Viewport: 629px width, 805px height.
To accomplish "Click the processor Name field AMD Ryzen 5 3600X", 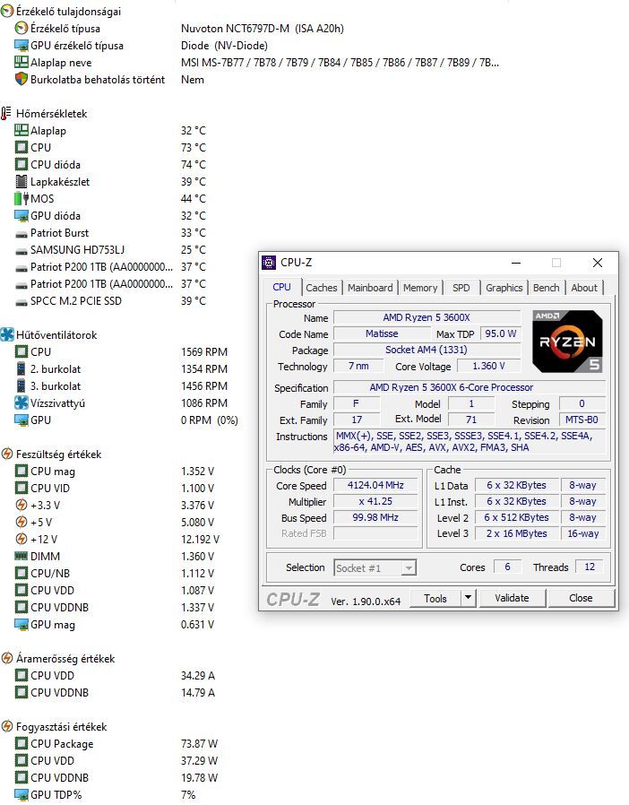I will click(x=427, y=318).
